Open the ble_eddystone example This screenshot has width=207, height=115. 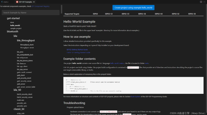point(22,58)
